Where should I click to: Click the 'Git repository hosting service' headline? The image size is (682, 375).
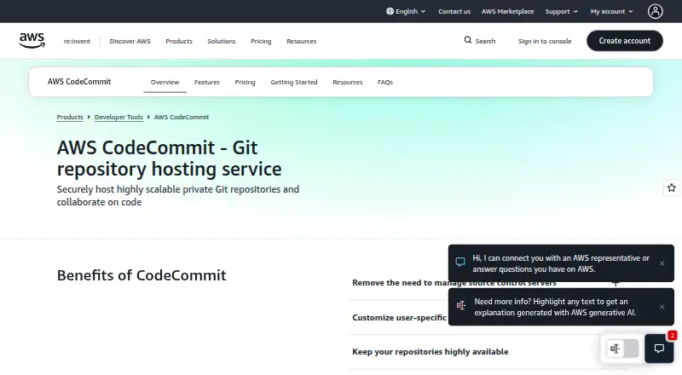tap(169, 159)
